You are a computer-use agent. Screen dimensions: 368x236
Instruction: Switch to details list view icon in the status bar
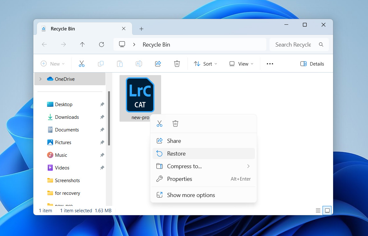tap(318, 211)
